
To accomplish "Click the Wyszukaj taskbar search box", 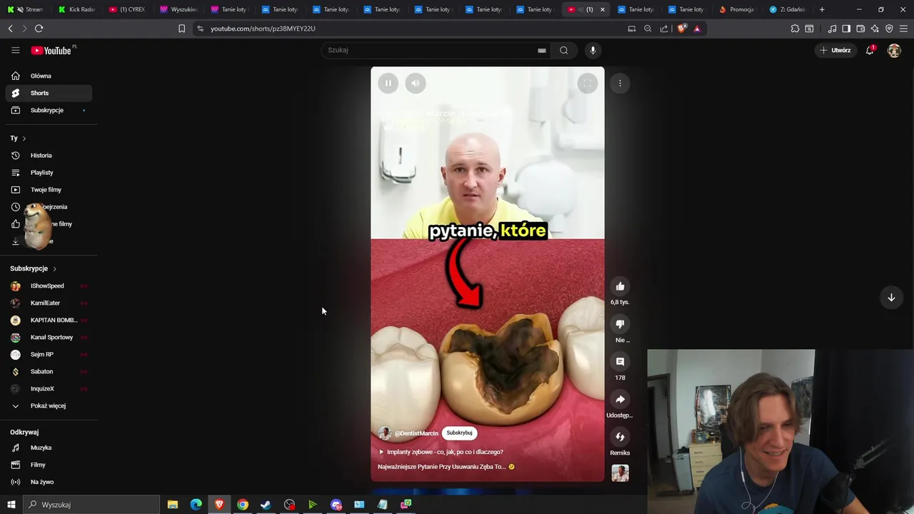I will click(x=91, y=505).
